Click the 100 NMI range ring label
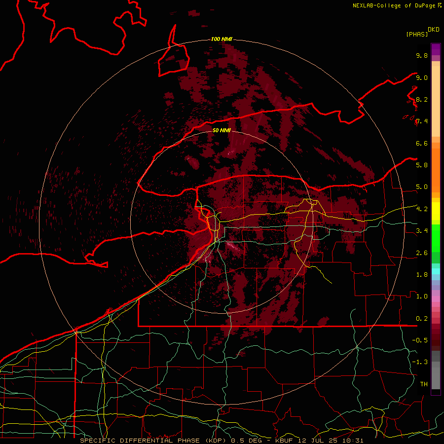 click(x=222, y=39)
